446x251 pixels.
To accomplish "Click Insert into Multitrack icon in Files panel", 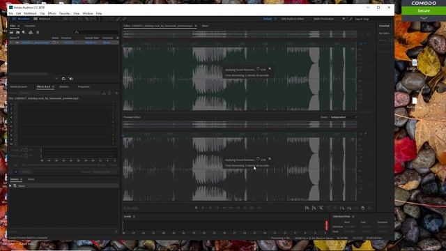I will [31, 33].
